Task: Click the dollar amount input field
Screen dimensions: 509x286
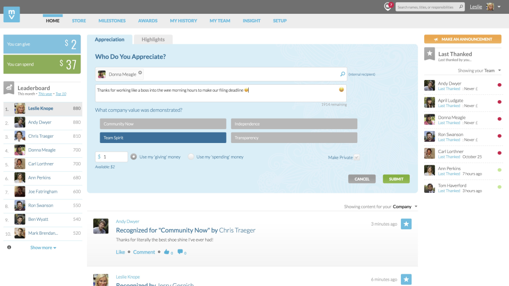Action: pyautogui.click(x=111, y=157)
